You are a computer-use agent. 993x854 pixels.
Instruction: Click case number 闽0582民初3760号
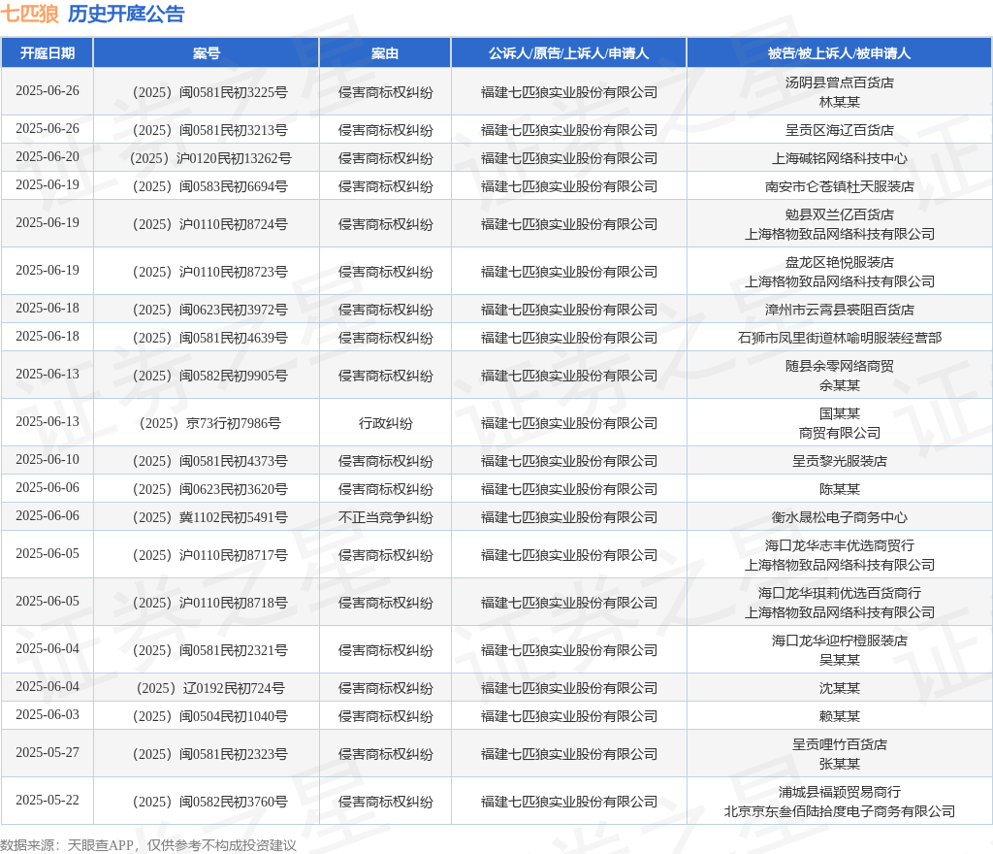click(210, 802)
